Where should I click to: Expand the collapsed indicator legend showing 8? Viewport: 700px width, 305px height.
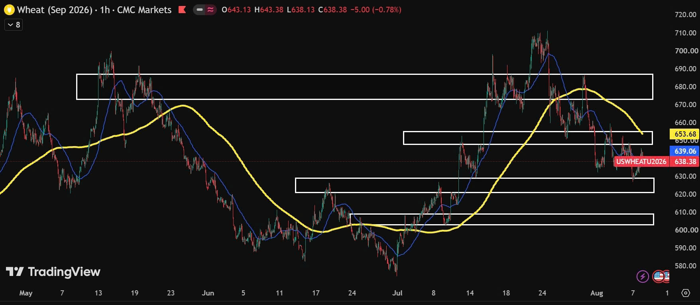coord(14,25)
